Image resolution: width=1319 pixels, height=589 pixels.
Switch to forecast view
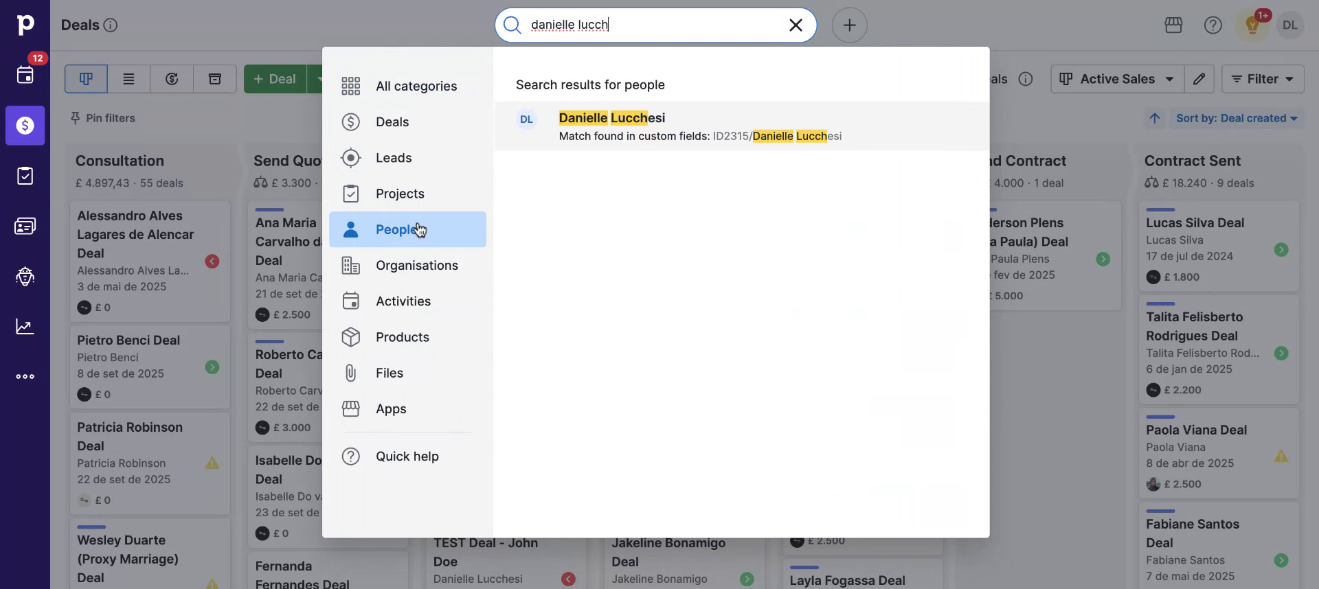coord(172,79)
